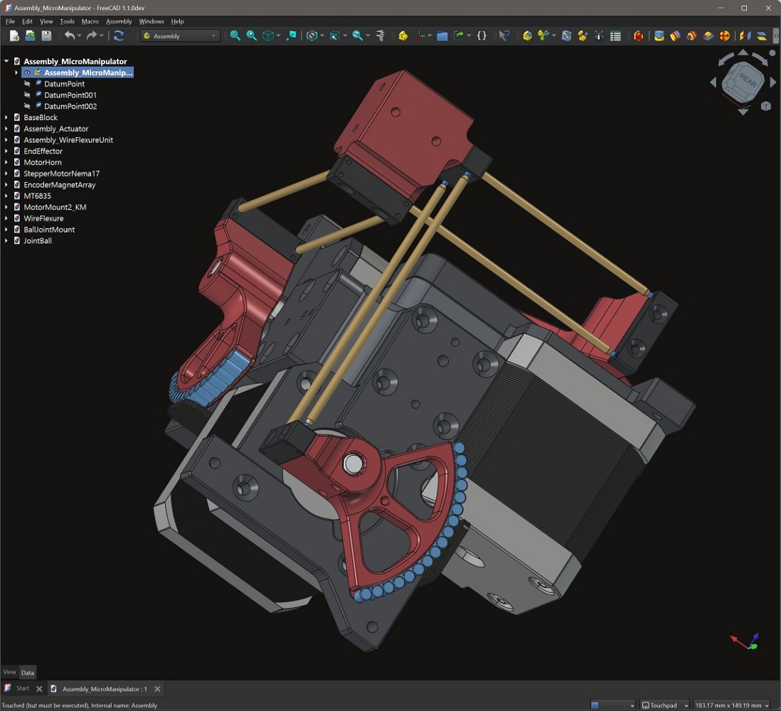Click the Save document icon
781x711 pixels.
[46, 36]
